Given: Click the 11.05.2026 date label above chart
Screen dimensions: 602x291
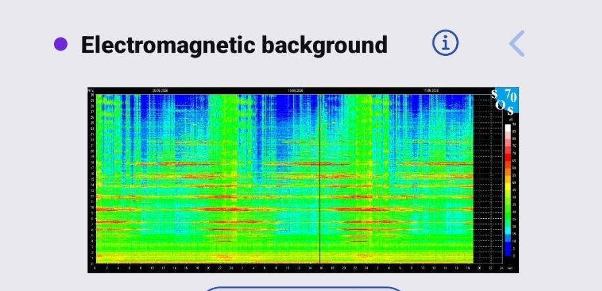Looking at the screenshot, I should tap(430, 91).
